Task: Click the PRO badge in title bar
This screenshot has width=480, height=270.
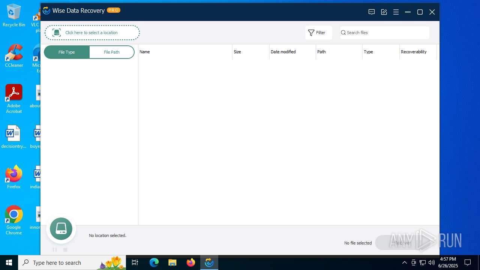Action: 114,10
